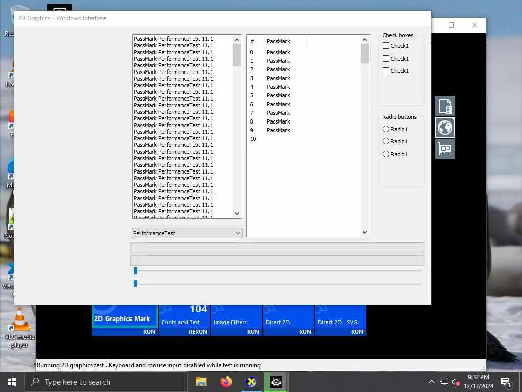Open the notification center icon

point(506,382)
